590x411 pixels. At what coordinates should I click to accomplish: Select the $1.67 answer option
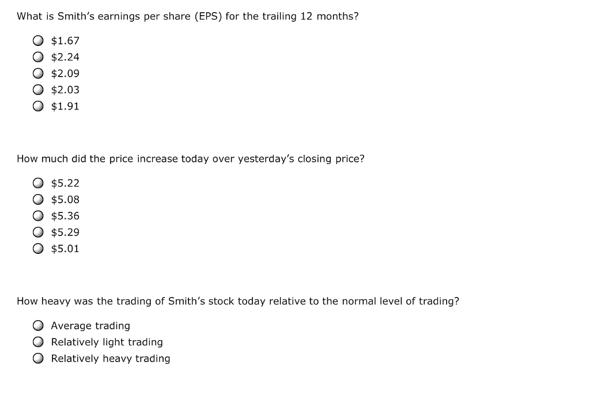[38, 41]
